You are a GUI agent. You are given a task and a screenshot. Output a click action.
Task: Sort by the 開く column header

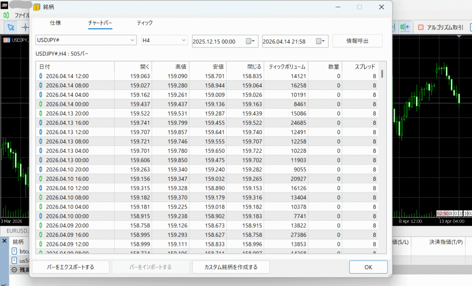pos(133,67)
